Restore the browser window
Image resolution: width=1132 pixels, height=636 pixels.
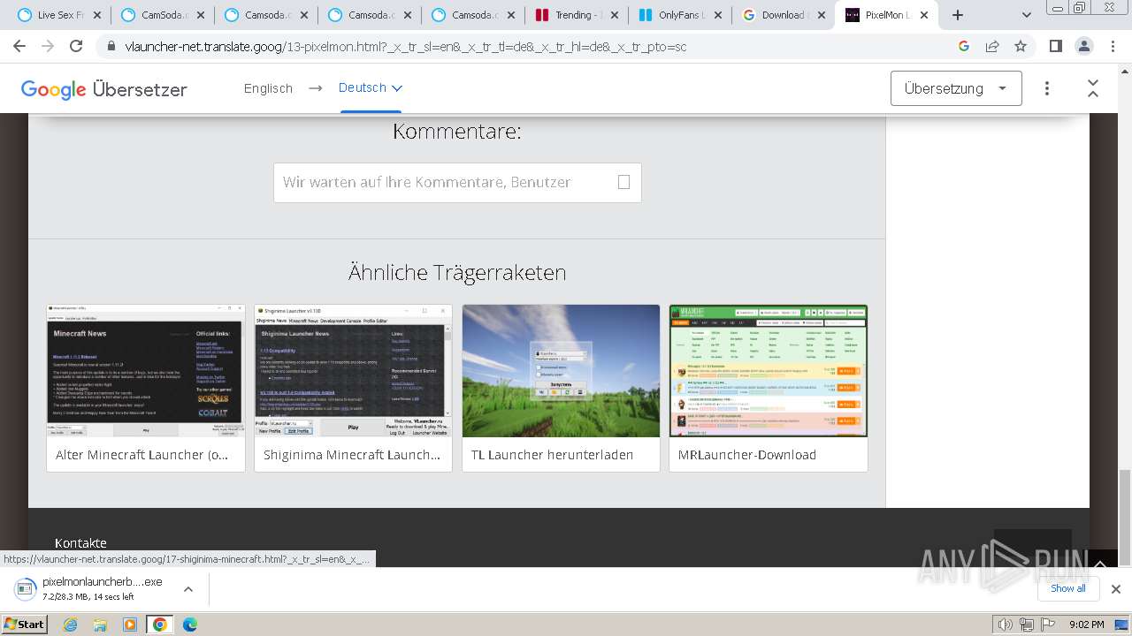click(1080, 7)
